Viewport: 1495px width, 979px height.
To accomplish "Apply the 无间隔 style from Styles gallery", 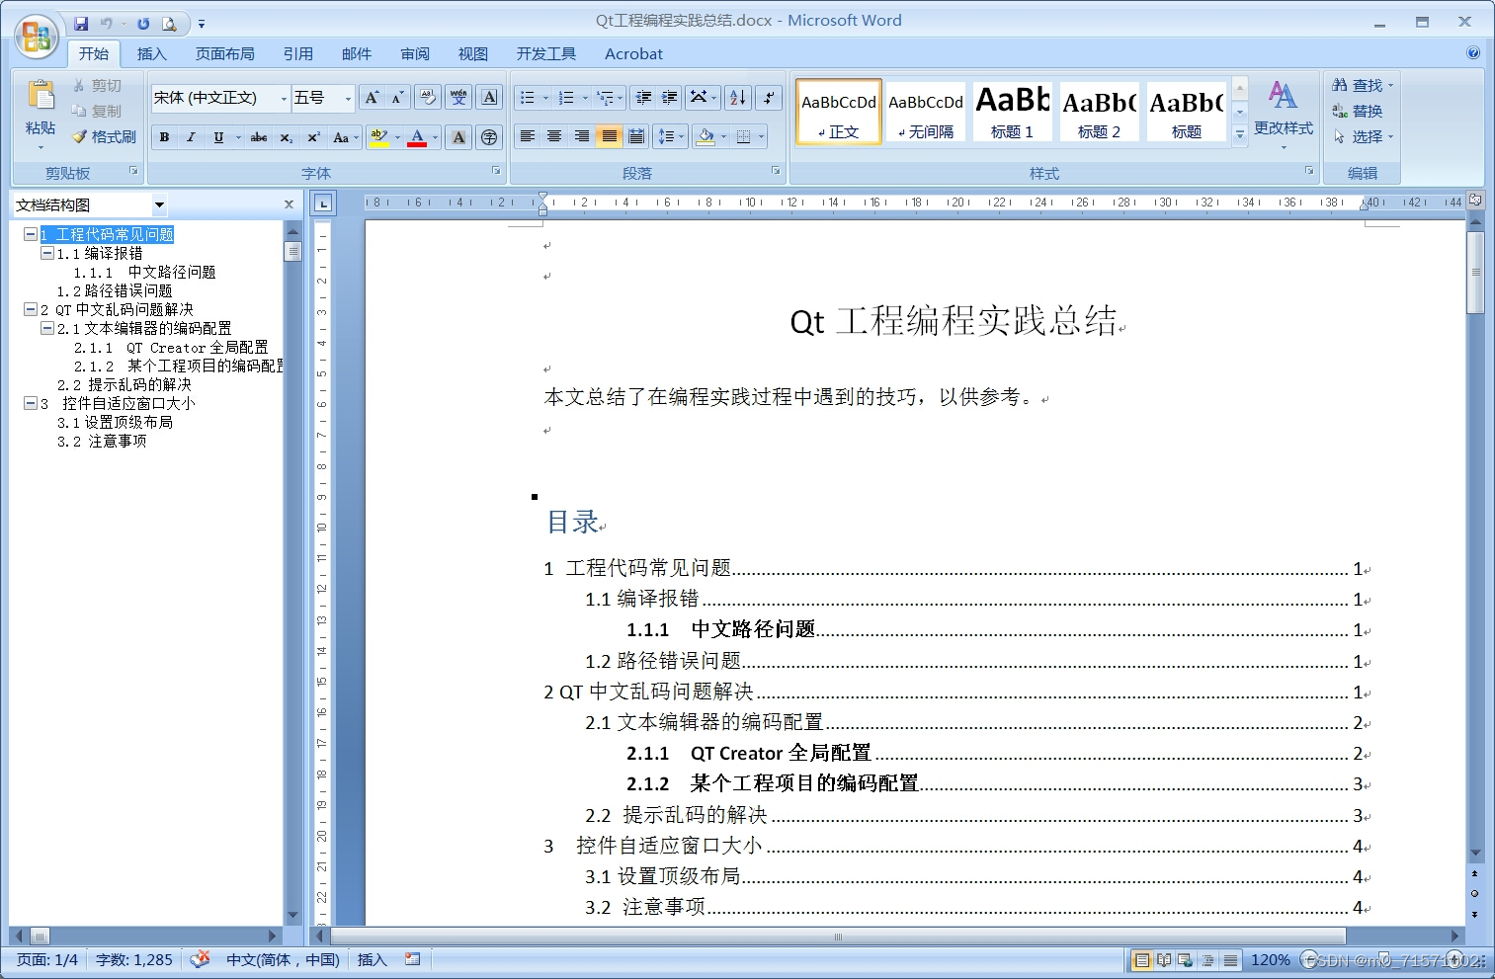I will [925, 112].
